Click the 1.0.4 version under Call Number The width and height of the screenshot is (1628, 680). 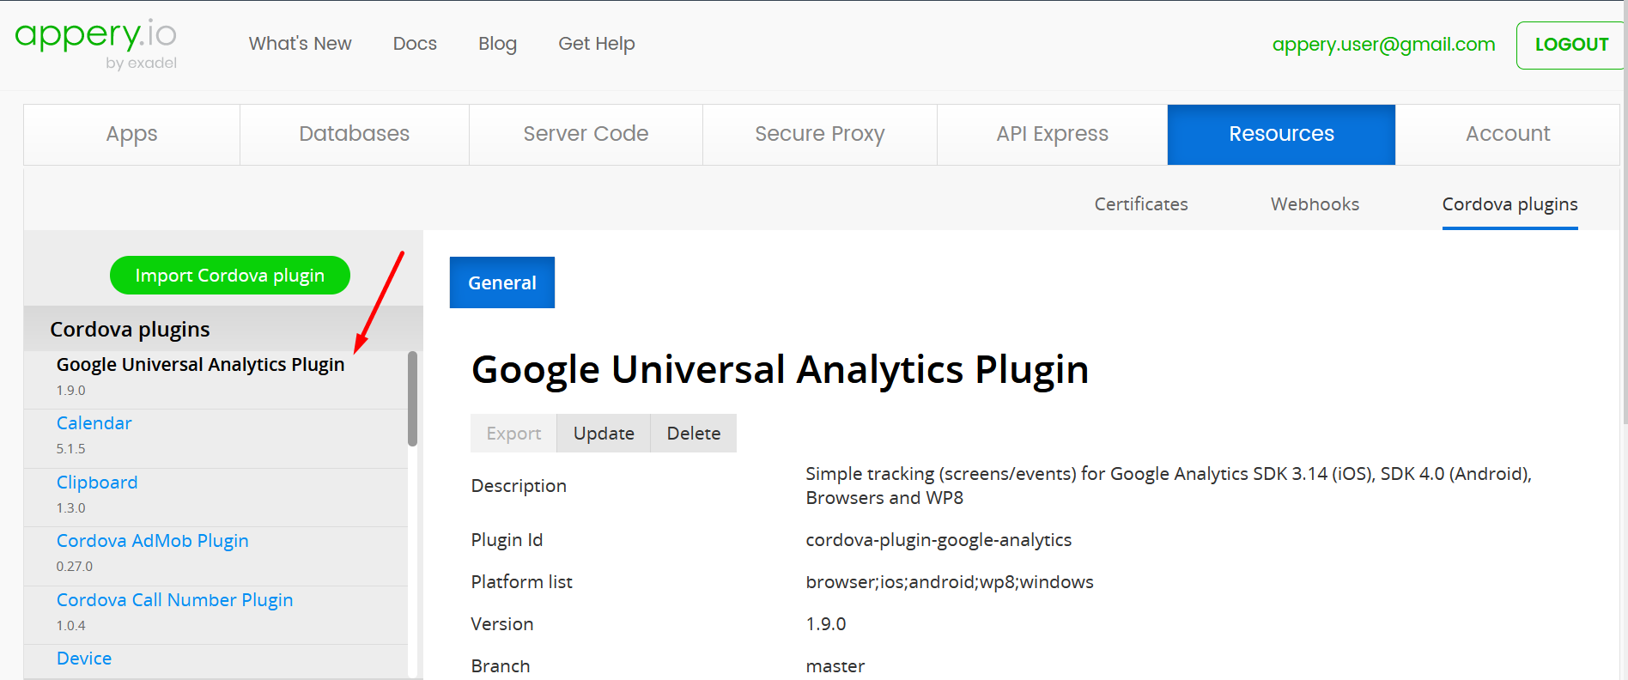[x=71, y=626]
